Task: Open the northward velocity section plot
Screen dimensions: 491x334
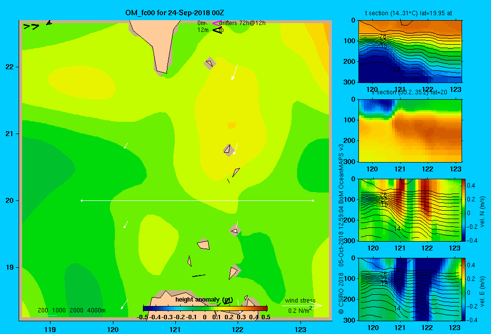Action: click(409, 210)
